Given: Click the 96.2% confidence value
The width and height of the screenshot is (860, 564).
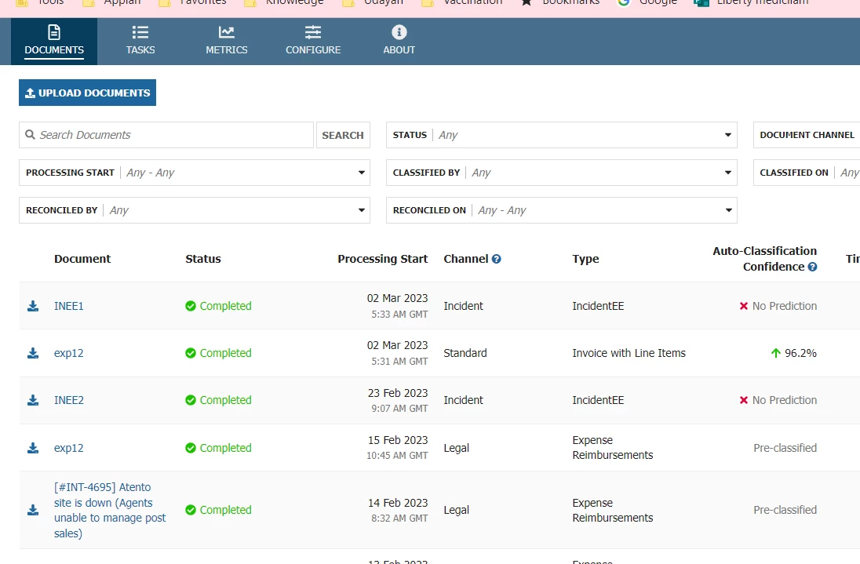Looking at the screenshot, I should coord(800,353).
